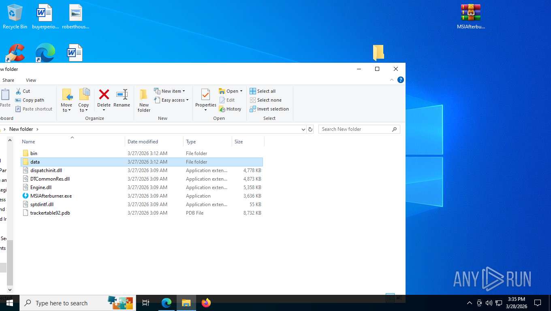Image resolution: width=551 pixels, height=311 pixels.
Task: Switch to the Share ribbon tab
Action: (8, 80)
